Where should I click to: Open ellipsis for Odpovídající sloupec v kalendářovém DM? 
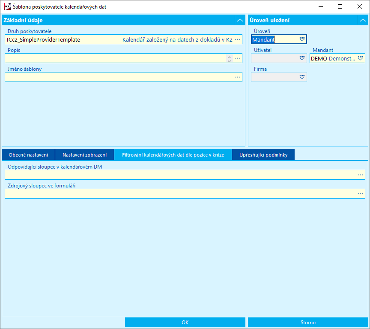pyautogui.click(x=360, y=175)
